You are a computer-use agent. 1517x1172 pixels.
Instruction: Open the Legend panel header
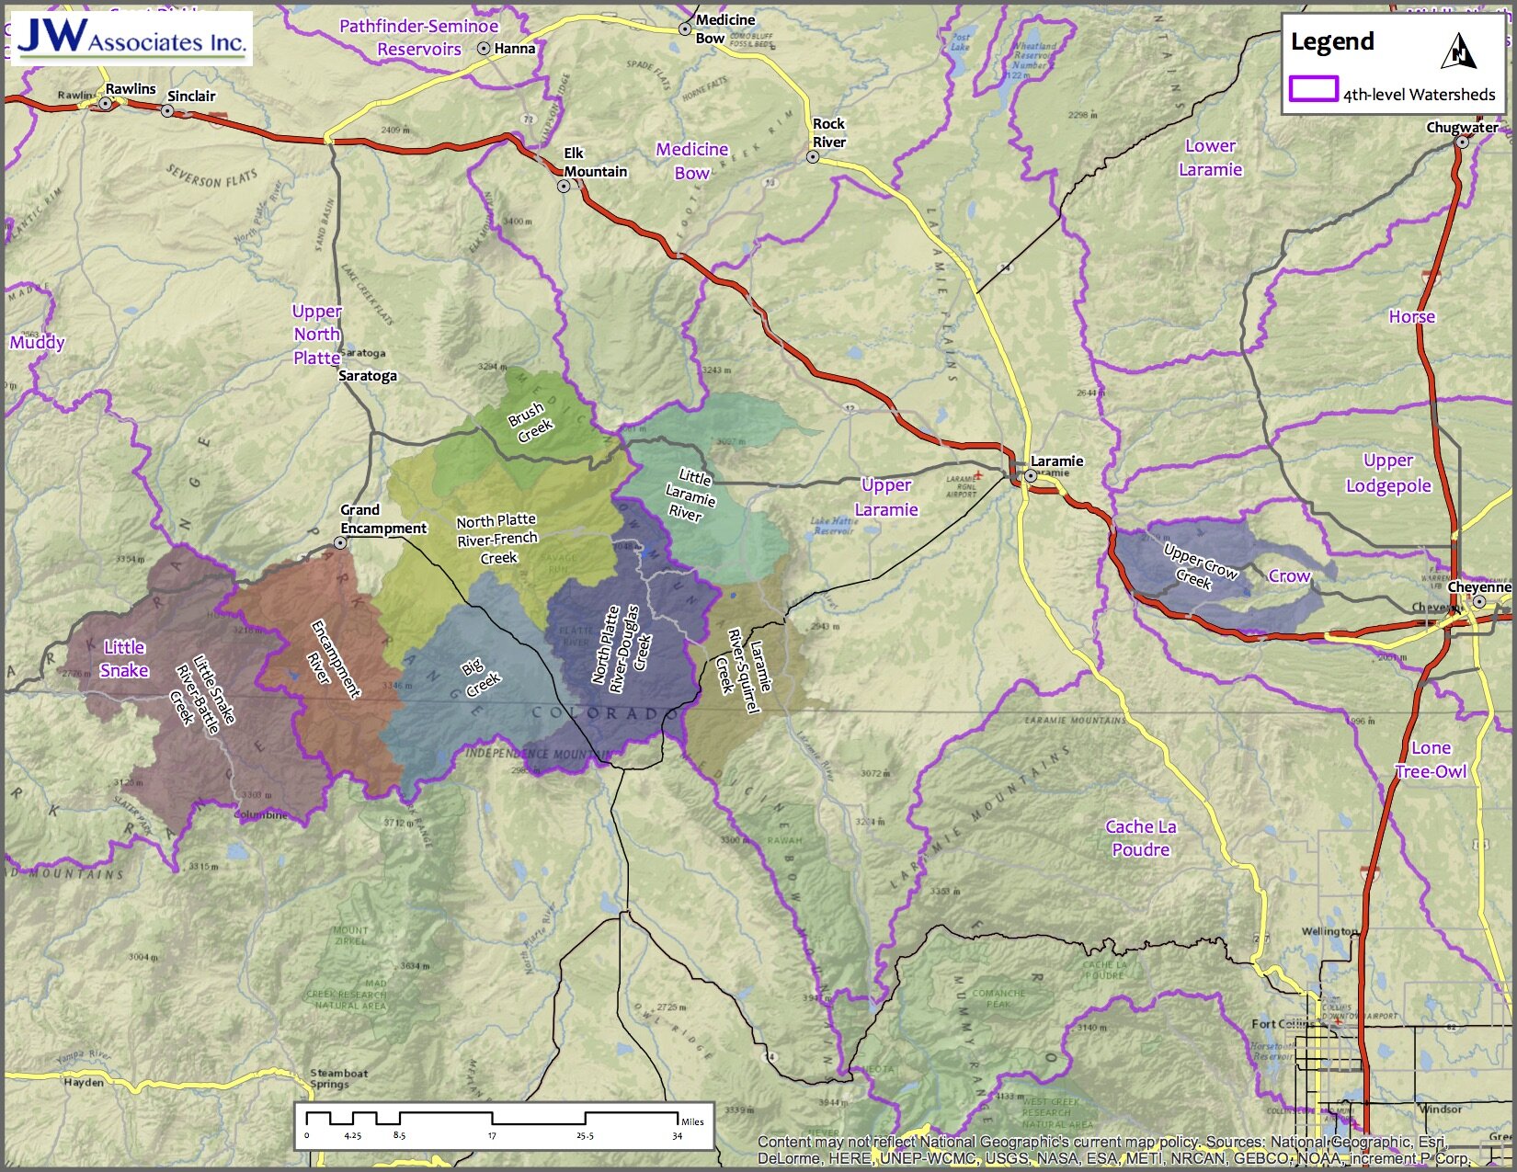coord(1333,41)
